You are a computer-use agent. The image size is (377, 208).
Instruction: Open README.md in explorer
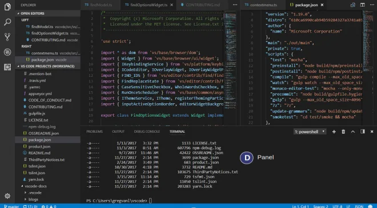click(x=47, y=153)
